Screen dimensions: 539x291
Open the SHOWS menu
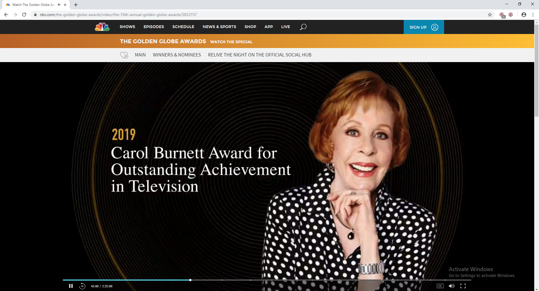(127, 27)
